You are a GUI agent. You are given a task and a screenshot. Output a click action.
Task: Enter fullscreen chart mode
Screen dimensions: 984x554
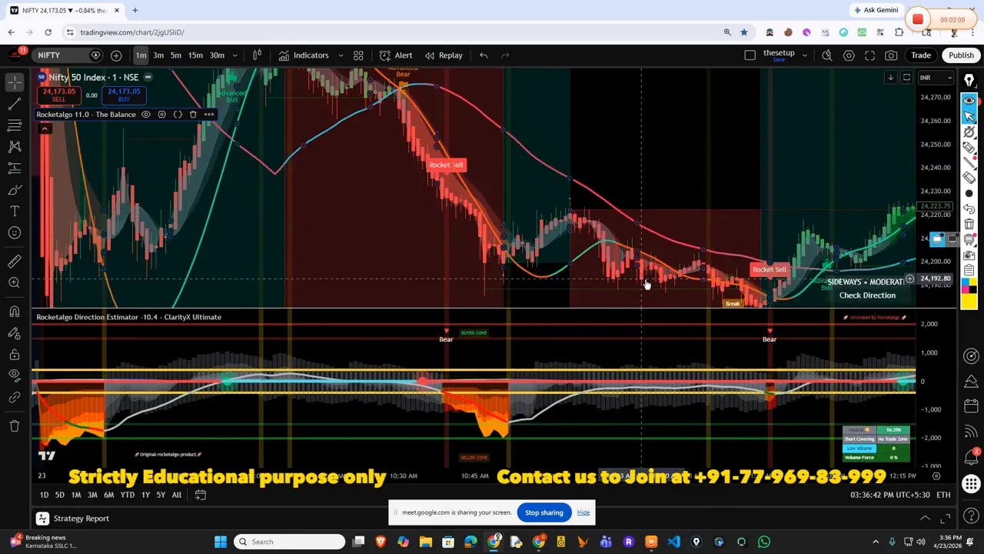pyautogui.click(x=870, y=55)
